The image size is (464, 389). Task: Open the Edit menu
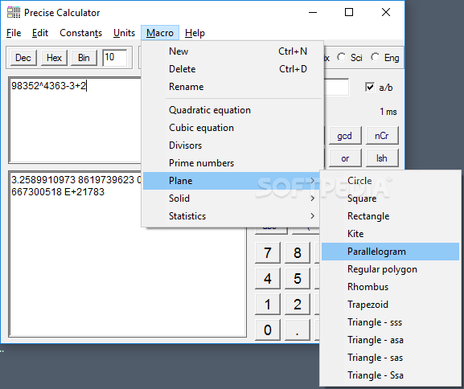(40, 33)
